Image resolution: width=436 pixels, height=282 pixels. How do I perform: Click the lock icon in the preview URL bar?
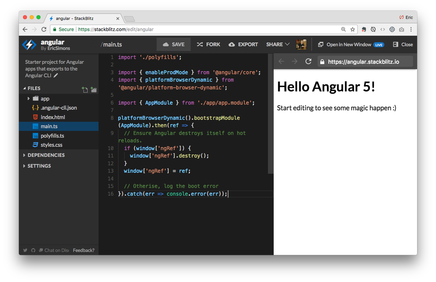coord(322,62)
